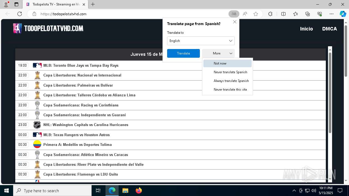349x196 pixels.
Task: Click NHL logo in Washington Capitals row
Action: 37,125
